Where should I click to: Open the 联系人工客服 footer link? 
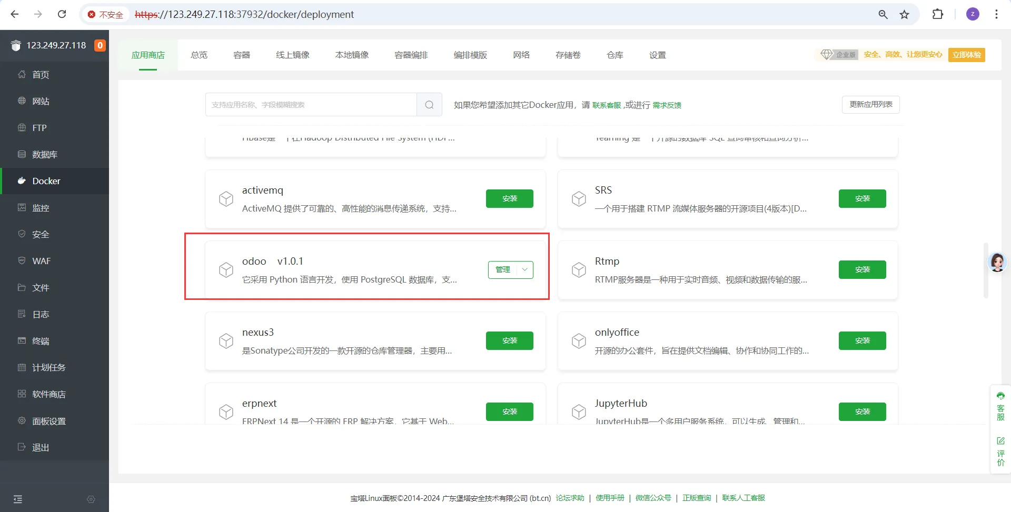(x=744, y=498)
